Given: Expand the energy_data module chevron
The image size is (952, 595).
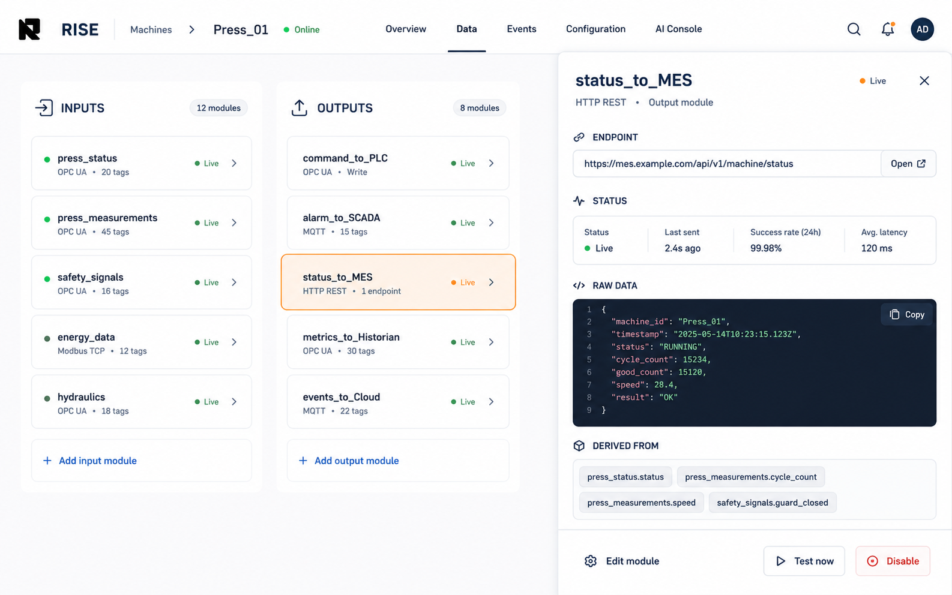Looking at the screenshot, I should click(x=235, y=342).
